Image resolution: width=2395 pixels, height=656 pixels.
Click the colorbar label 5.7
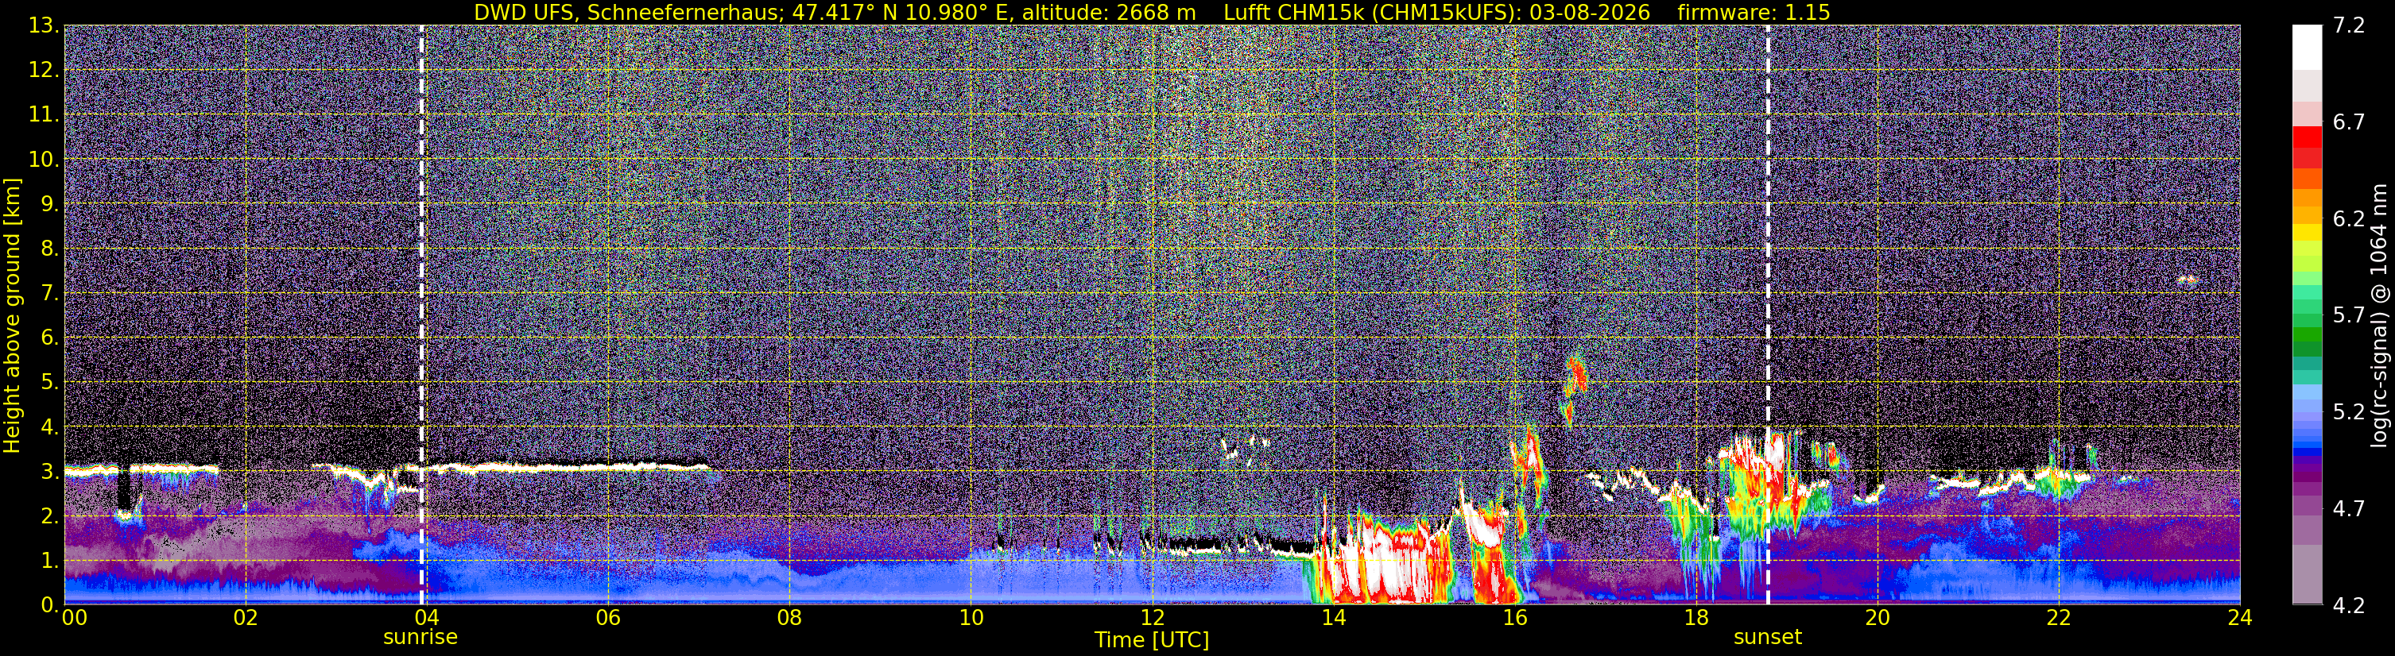coord(2349,316)
